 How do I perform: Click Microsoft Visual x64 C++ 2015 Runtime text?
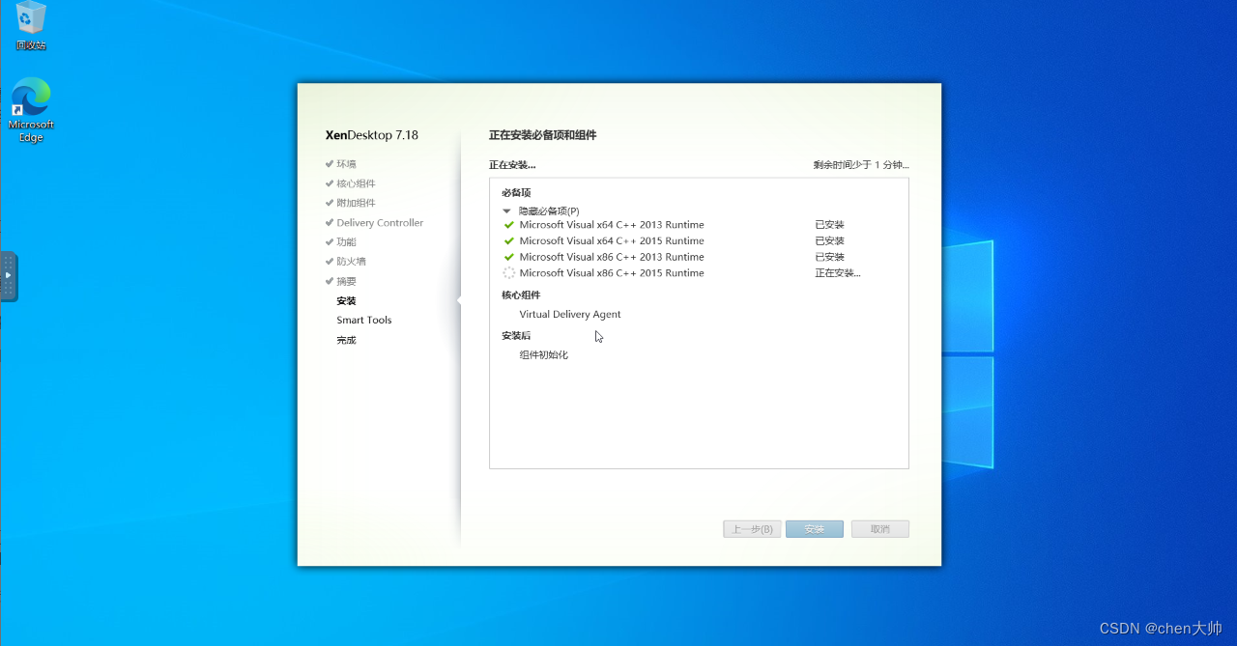pyautogui.click(x=612, y=241)
